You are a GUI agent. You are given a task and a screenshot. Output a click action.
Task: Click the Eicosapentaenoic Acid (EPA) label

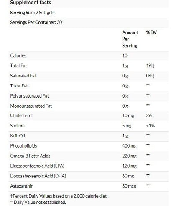click(x=37, y=166)
